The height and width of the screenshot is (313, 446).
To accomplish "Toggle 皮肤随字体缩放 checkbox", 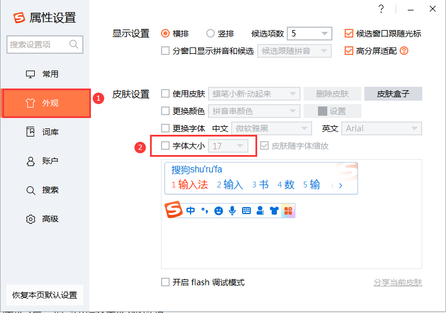I will click(264, 146).
